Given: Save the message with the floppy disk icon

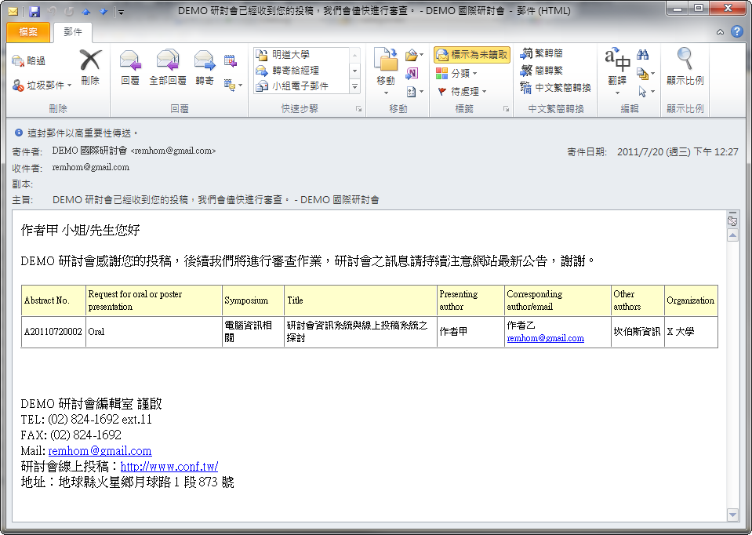Looking at the screenshot, I should coord(35,12).
